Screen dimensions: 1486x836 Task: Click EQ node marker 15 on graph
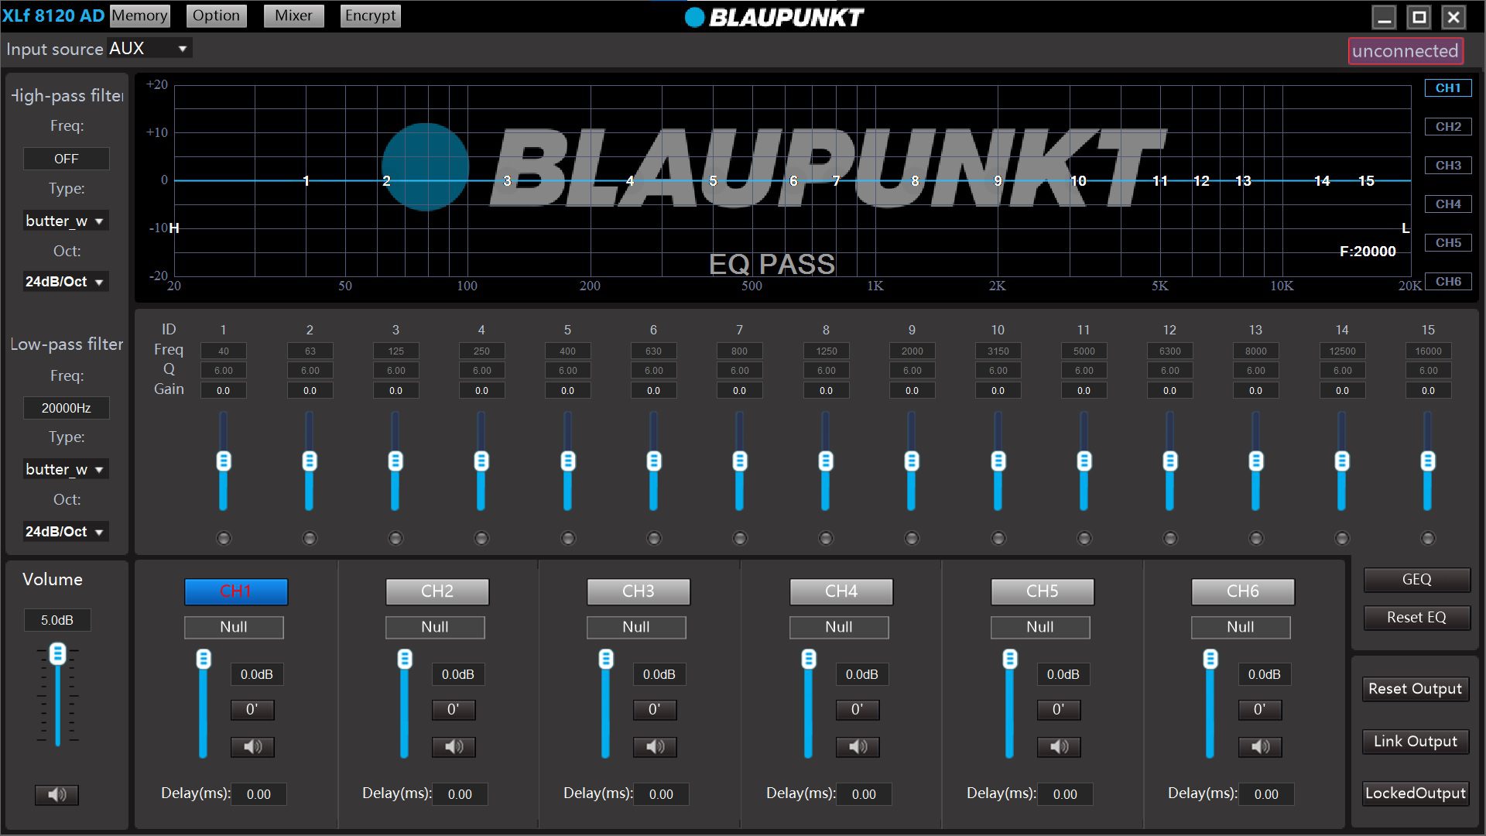click(1366, 181)
